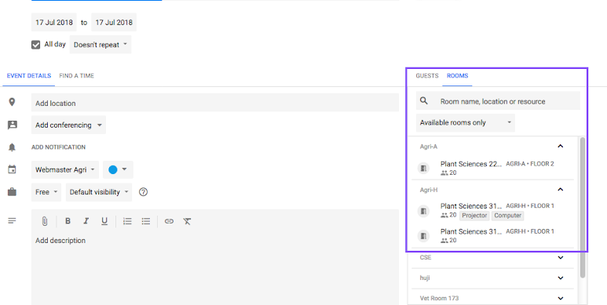Click the location pin icon
This screenshot has height=305, width=607.
point(12,102)
